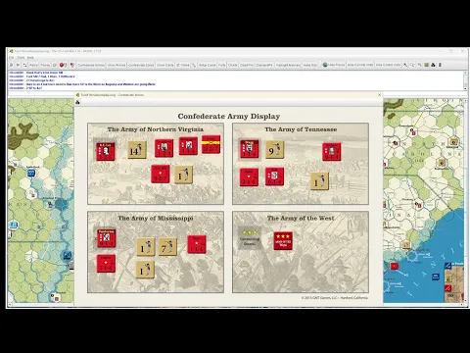Click the chat log scroll down arrow
This screenshot has height=353, width=470.
pyautogui.click(x=465, y=88)
